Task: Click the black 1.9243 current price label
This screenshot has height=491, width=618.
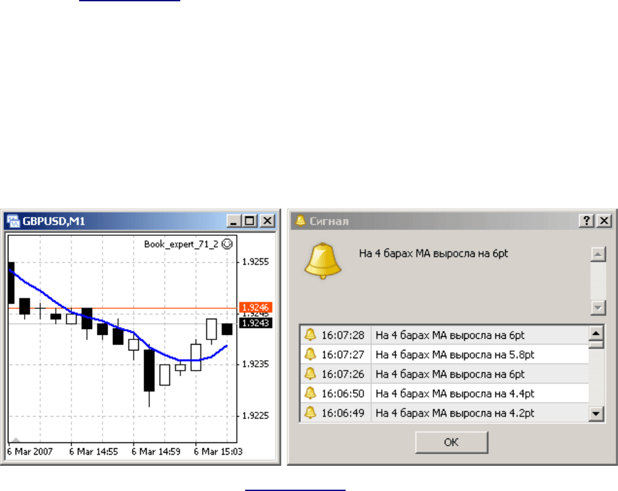Action: pos(254,322)
